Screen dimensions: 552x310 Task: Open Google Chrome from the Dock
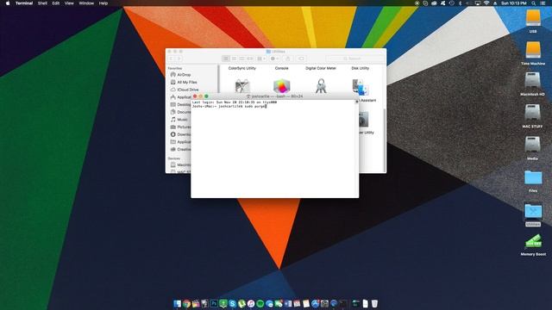pyautogui.click(x=186, y=304)
